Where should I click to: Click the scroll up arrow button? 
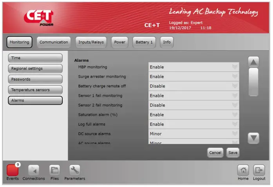point(253,62)
